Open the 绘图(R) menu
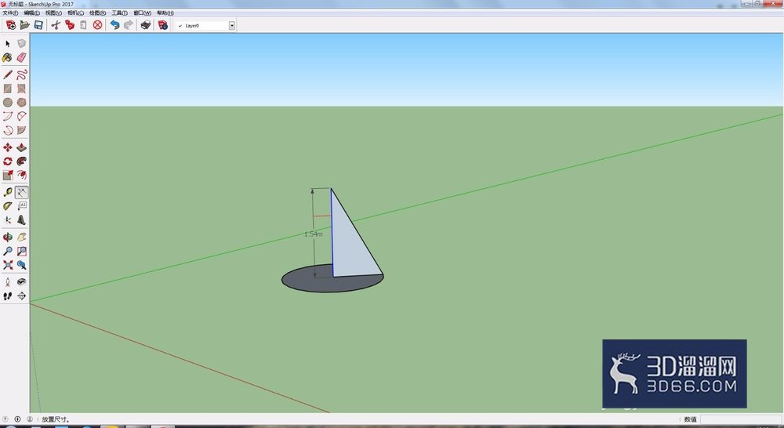Screen dimensions: 784x428 tap(97, 13)
